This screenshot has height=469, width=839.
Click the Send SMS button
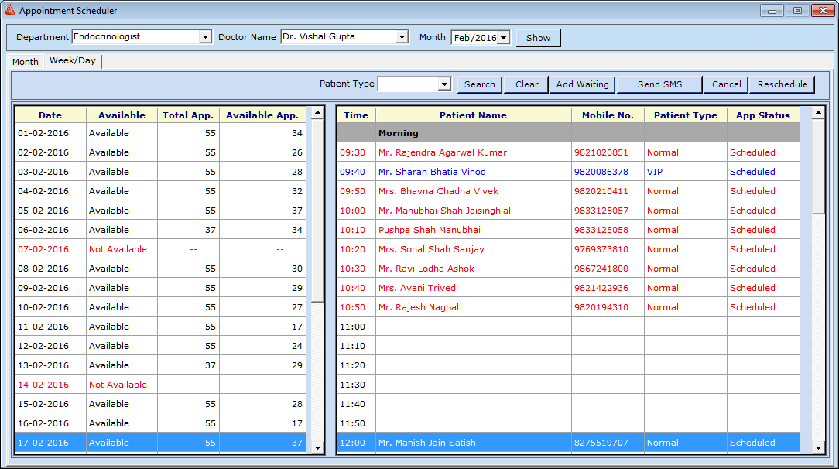tap(659, 84)
